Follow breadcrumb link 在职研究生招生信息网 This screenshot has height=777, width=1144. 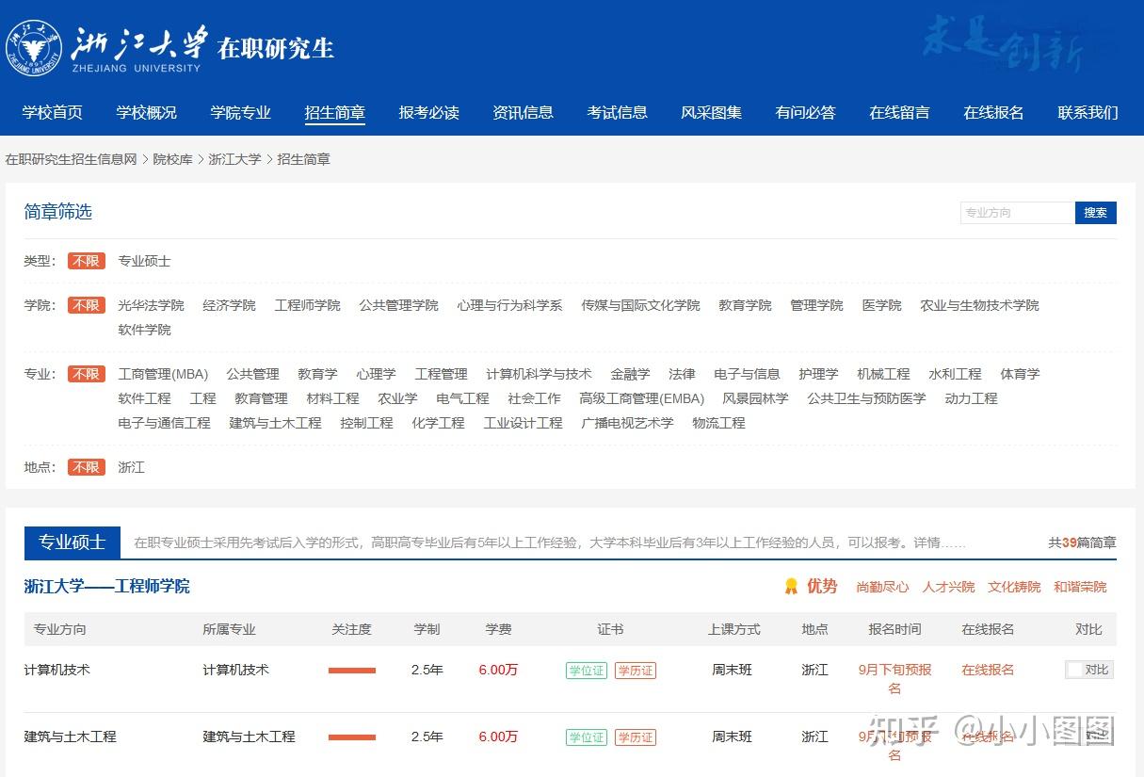coord(72,159)
